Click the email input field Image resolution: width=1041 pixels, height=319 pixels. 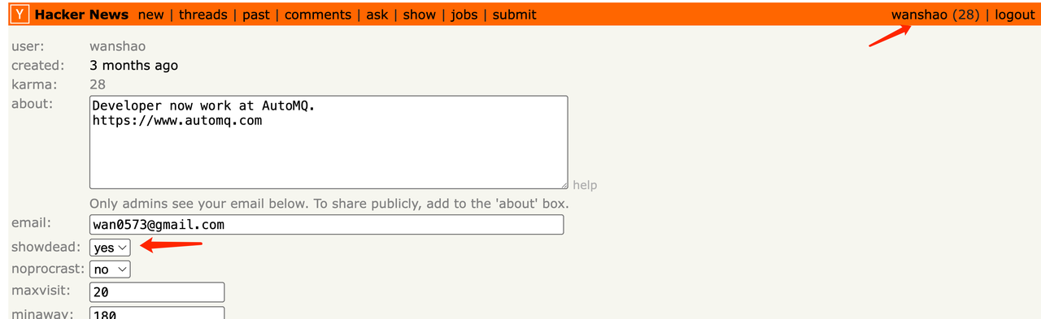point(326,225)
